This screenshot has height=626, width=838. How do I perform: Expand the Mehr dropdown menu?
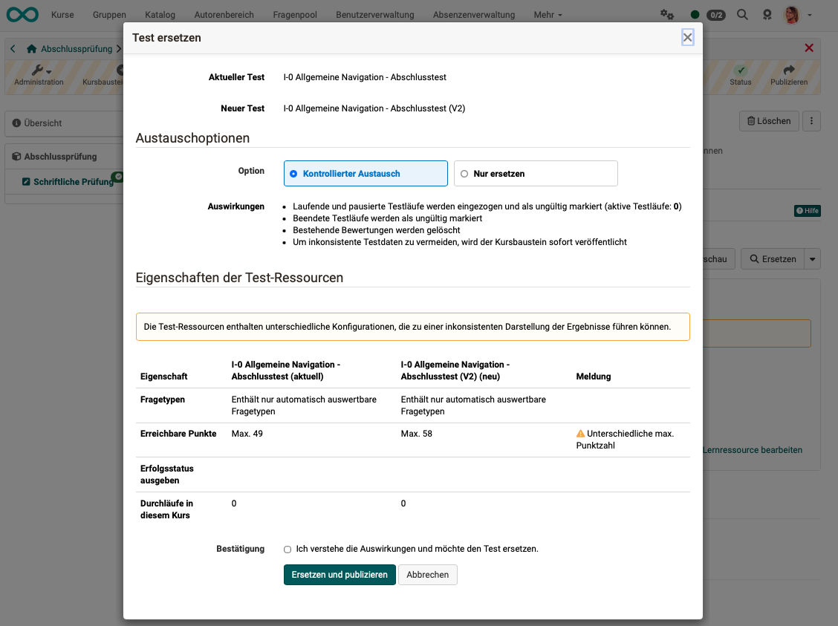tap(548, 14)
